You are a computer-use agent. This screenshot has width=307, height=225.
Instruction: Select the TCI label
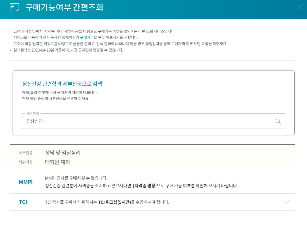(x=23, y=202)
